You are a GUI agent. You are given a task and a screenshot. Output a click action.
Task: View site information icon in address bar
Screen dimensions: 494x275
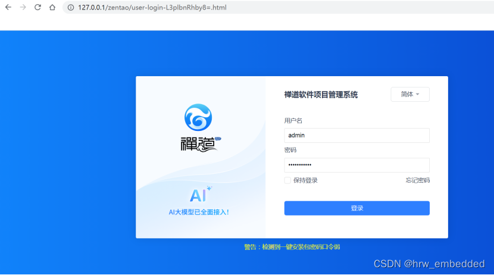pyautogui.click(x=71, y=7)
